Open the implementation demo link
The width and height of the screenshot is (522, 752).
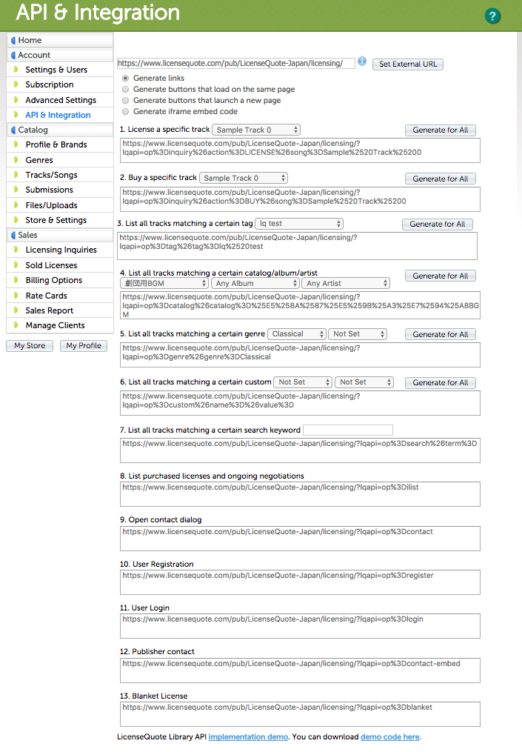click(x=247, y=737)
